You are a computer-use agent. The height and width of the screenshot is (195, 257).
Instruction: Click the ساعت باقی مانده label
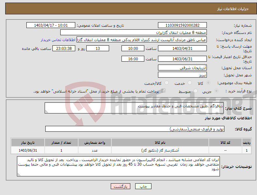click(36, 49)
